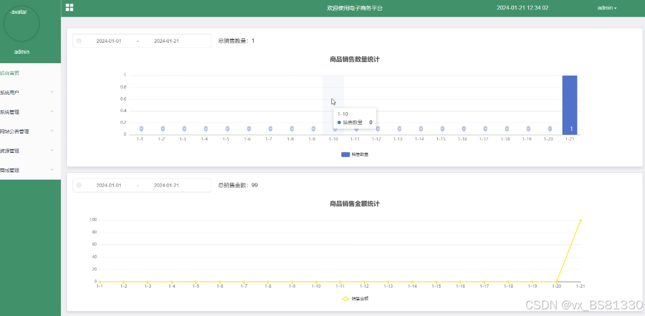Click the 商品销售数量统计 chart title
Image resolution: width=645 pixels, height=316 pixels.
[x=355, y=59]
